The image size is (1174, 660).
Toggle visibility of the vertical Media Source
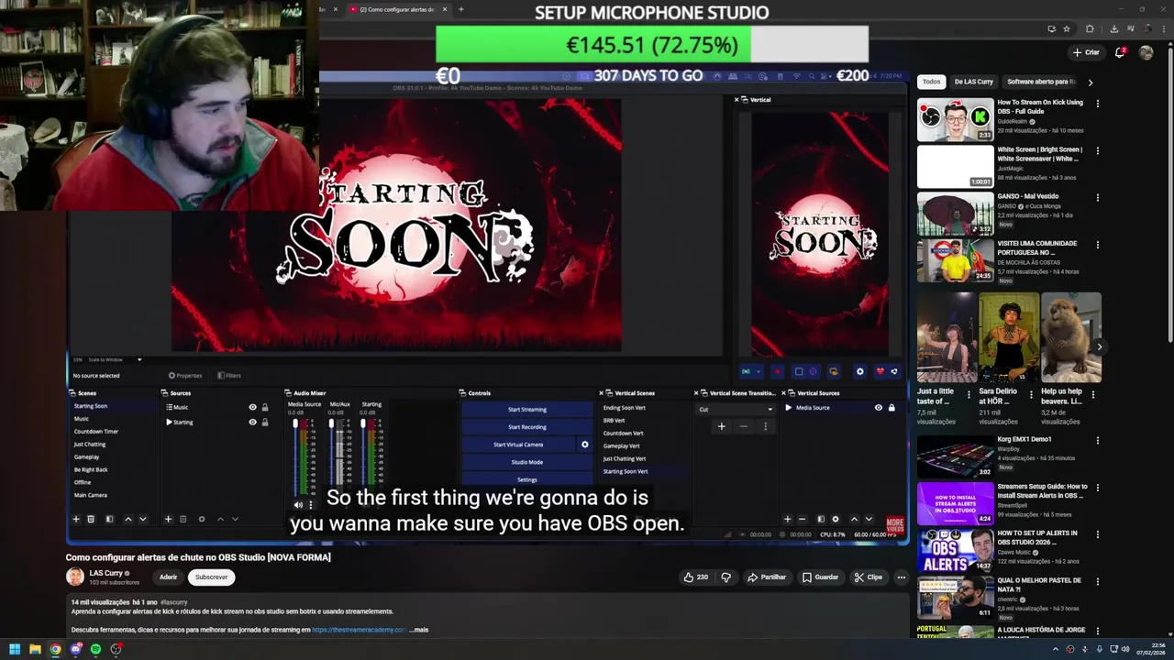coord(878,407)
